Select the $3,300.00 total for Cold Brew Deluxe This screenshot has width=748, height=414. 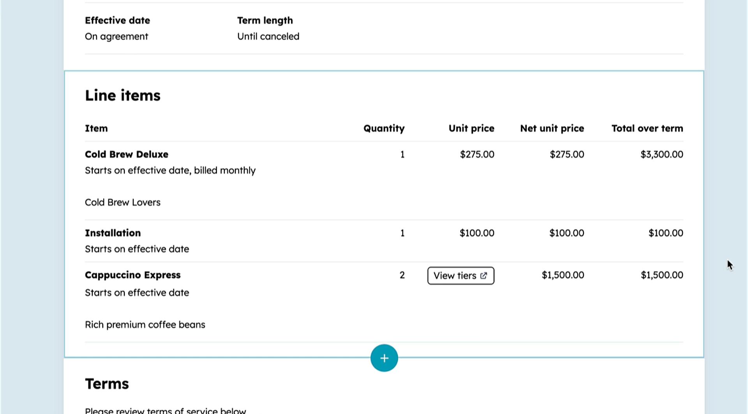click(662, 154)
